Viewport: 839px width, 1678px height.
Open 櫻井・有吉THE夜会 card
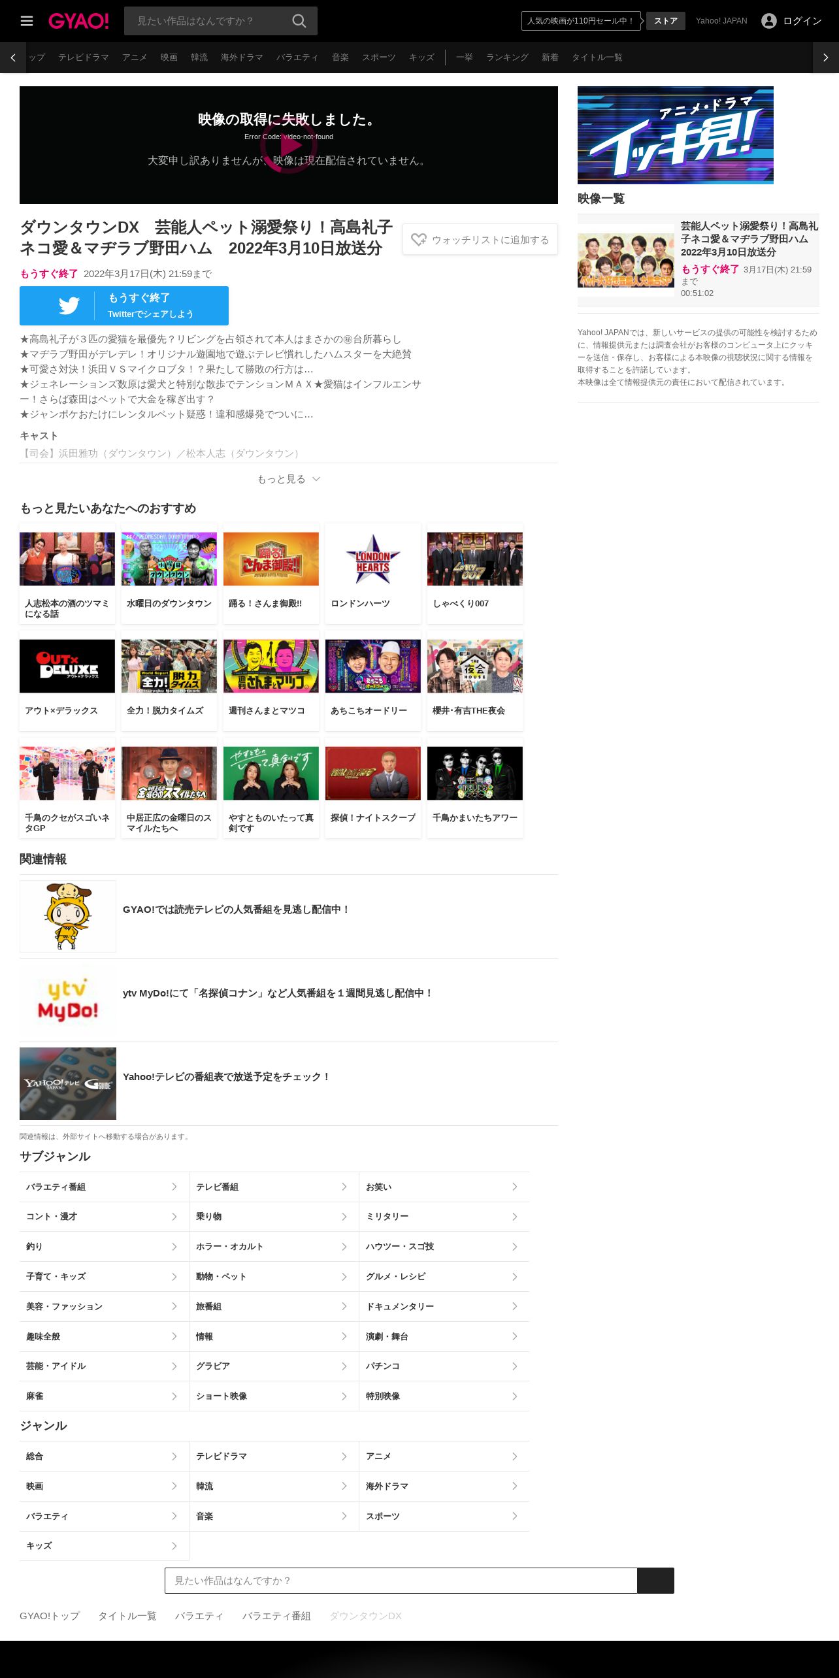[475, 681]
